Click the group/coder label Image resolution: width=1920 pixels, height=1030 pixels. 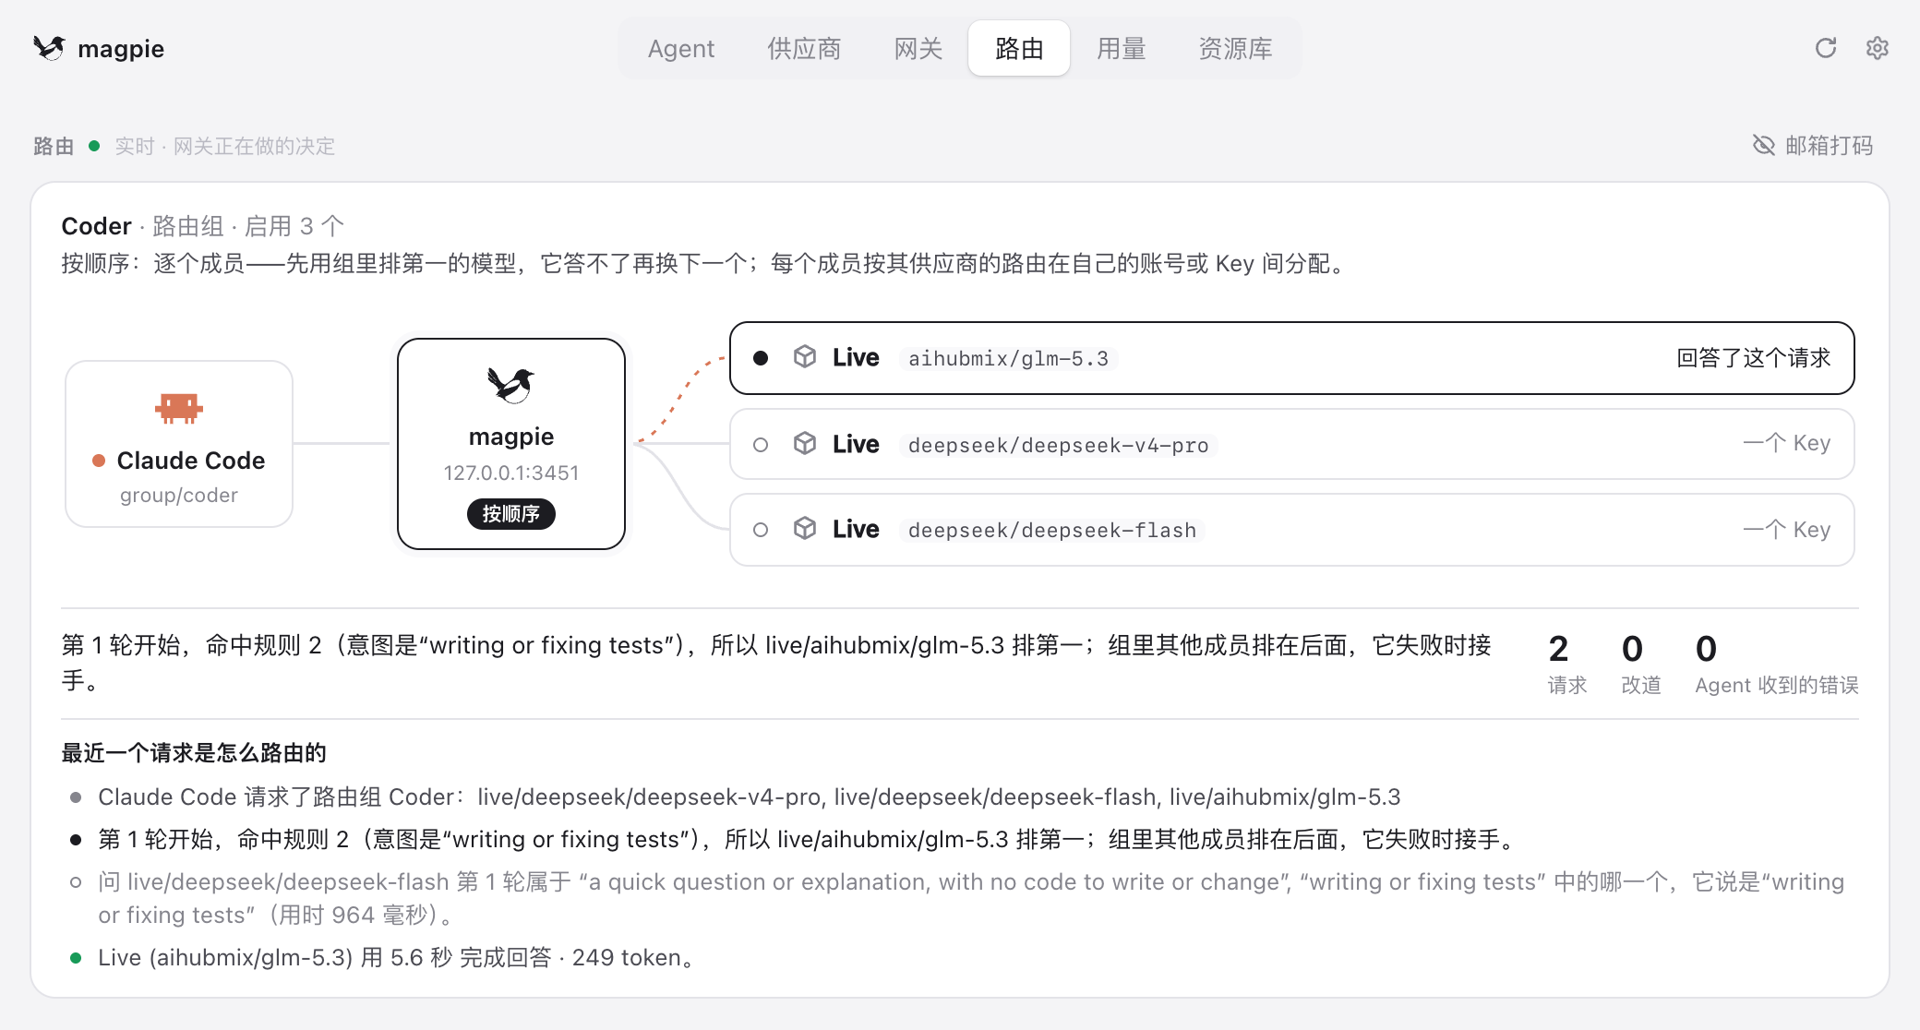(x=179, y=495)
